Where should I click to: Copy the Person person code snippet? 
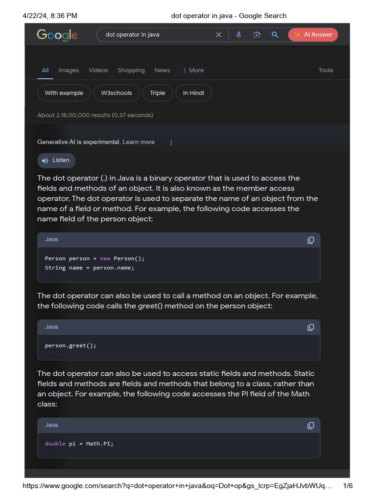click(x=310, y=240)
